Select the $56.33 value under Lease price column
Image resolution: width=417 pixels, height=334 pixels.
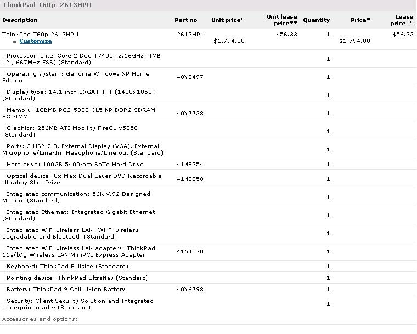[403, 35]
